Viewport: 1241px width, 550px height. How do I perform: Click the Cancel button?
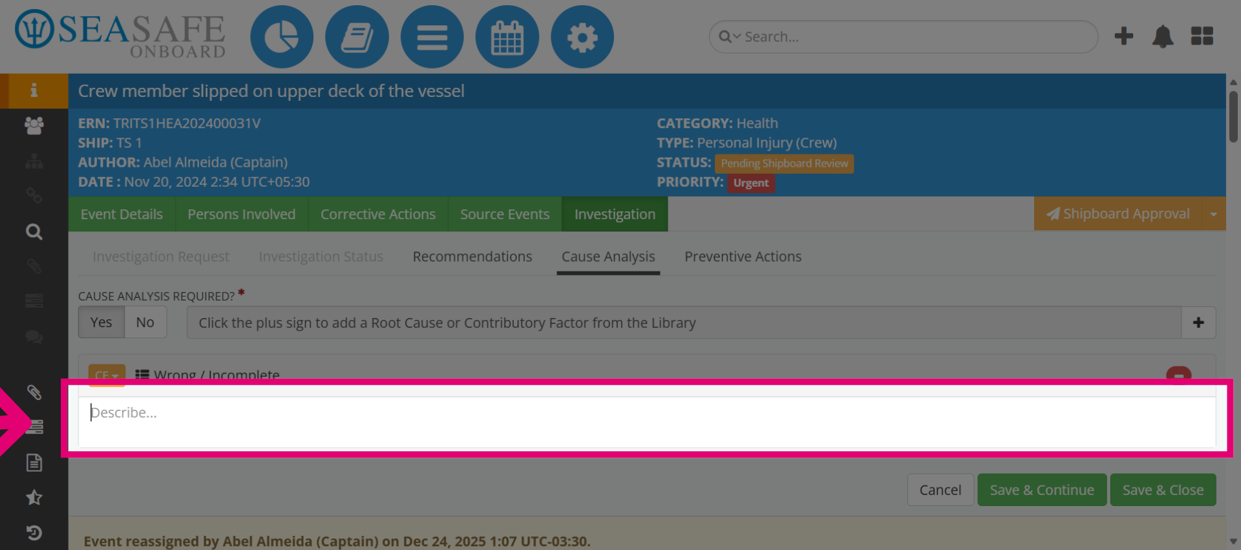tap(940, 490)
